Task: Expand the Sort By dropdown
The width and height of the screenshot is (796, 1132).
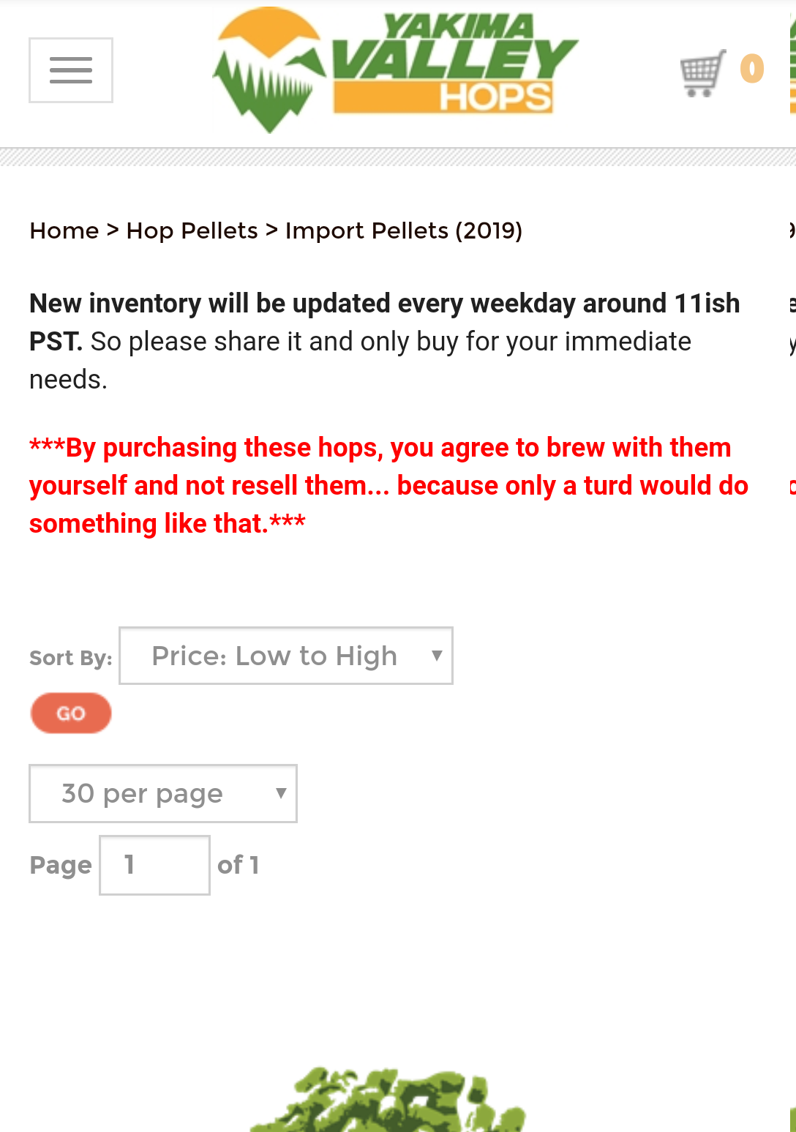Action: tap(286, 656)
